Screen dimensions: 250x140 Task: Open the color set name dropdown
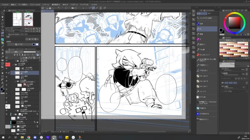pyautogui.click(x=232, y=40)
